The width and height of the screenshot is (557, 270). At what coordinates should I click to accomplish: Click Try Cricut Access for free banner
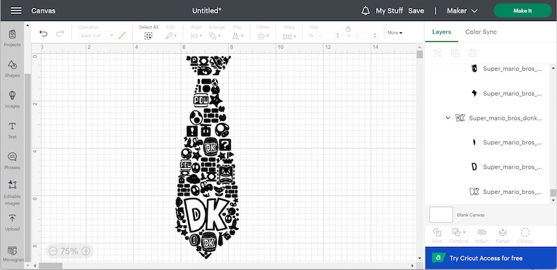click(491, 258)
